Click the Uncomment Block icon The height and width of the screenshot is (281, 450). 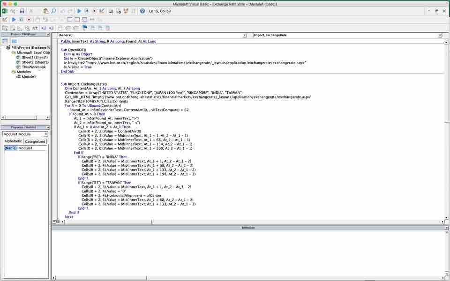click(x=76, y=28)
